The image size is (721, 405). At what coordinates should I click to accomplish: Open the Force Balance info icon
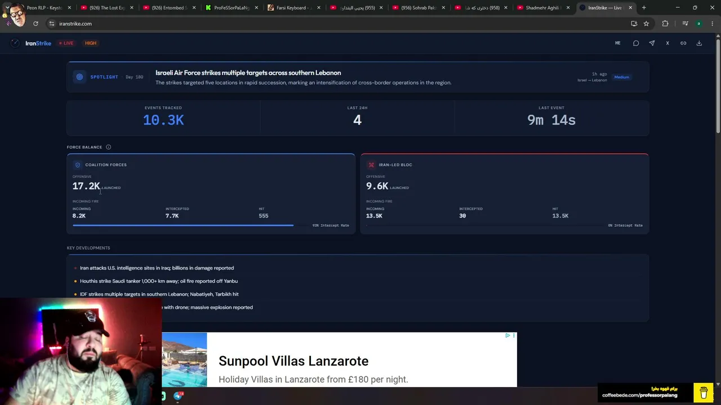click(x=108, y=147)
